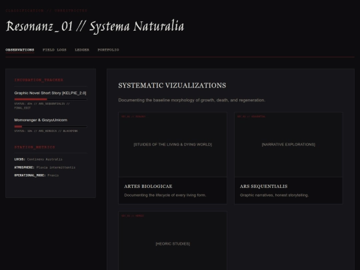Open the Heoric Studies thumbnail
Viewport: 360px width, 270px height.
tap(173, 241)
